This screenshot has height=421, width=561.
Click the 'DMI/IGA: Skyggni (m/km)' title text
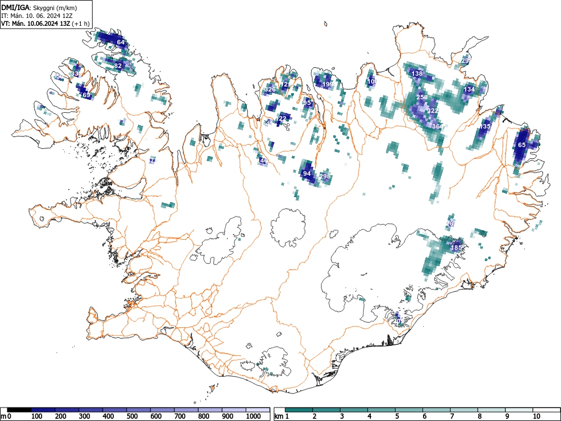point(39,7)
